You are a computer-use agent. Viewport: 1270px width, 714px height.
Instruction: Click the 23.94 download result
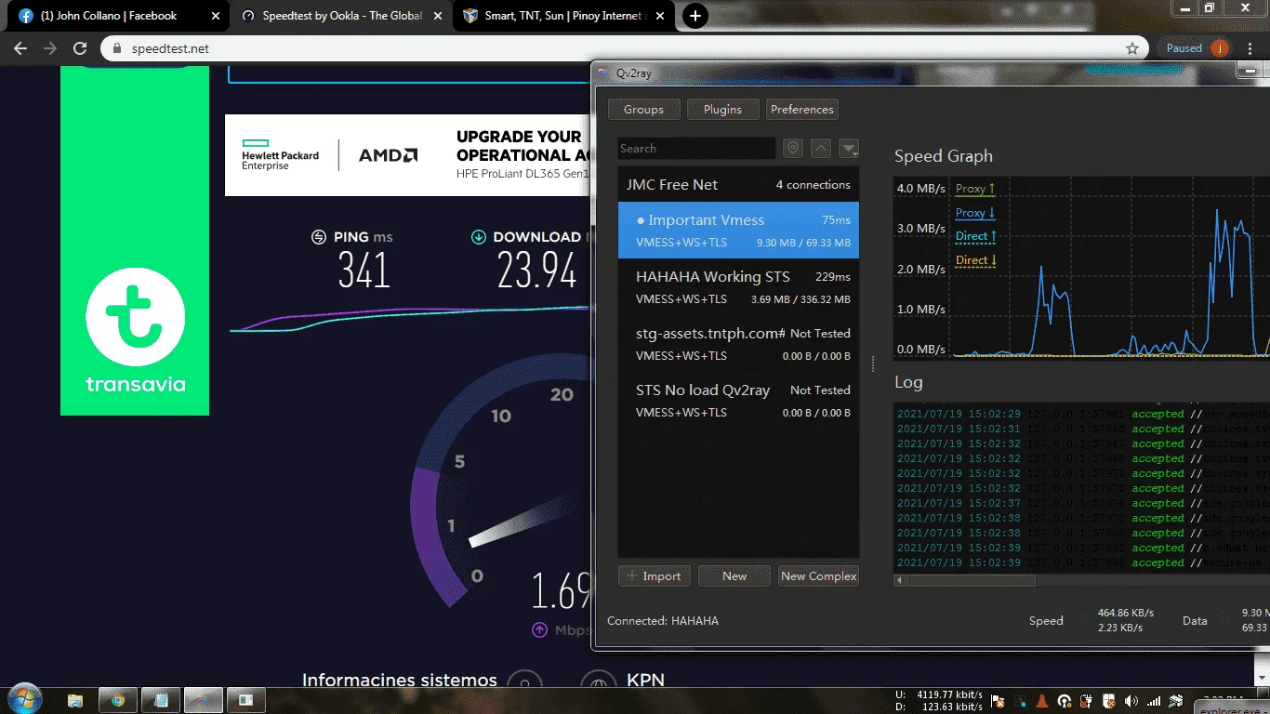click(x=536, y=271)
